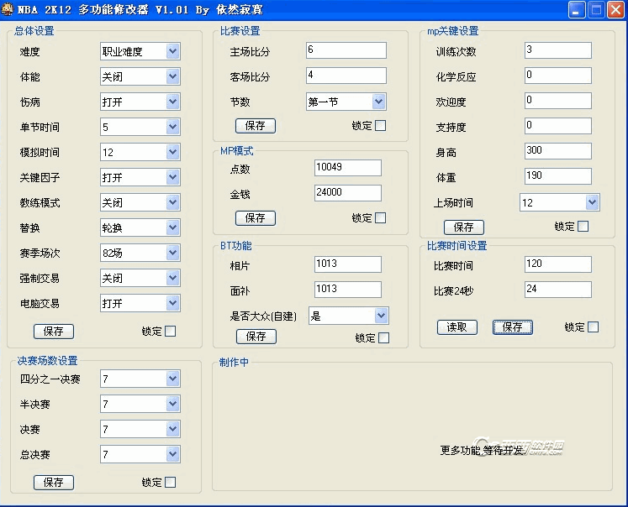Select the 金钱 field showing 24000

point(348,193)
